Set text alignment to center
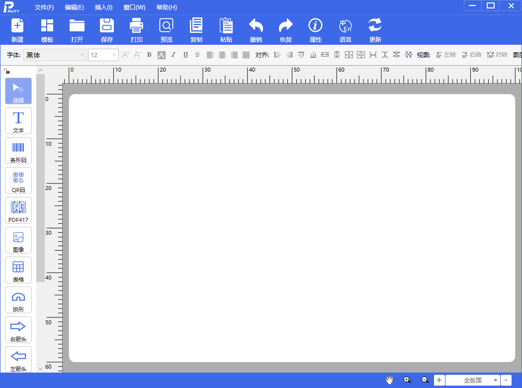This screenshot has height=388, width=522. (222, 55)
